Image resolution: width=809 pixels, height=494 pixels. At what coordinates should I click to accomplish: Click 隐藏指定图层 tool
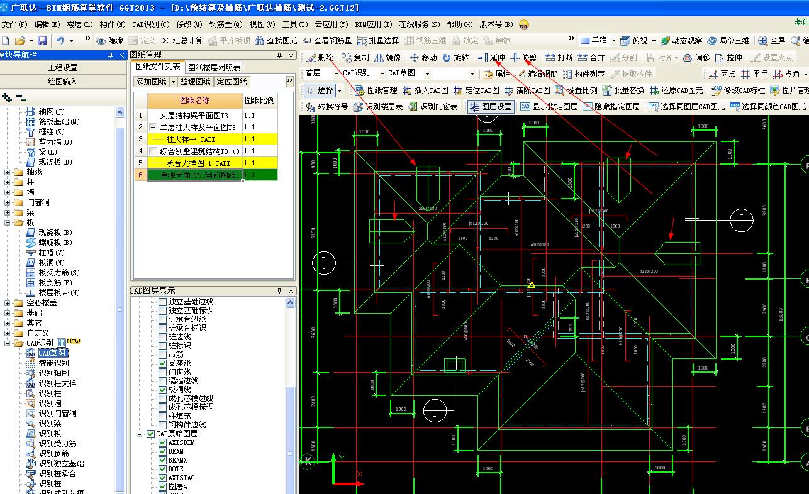[611, 106]
